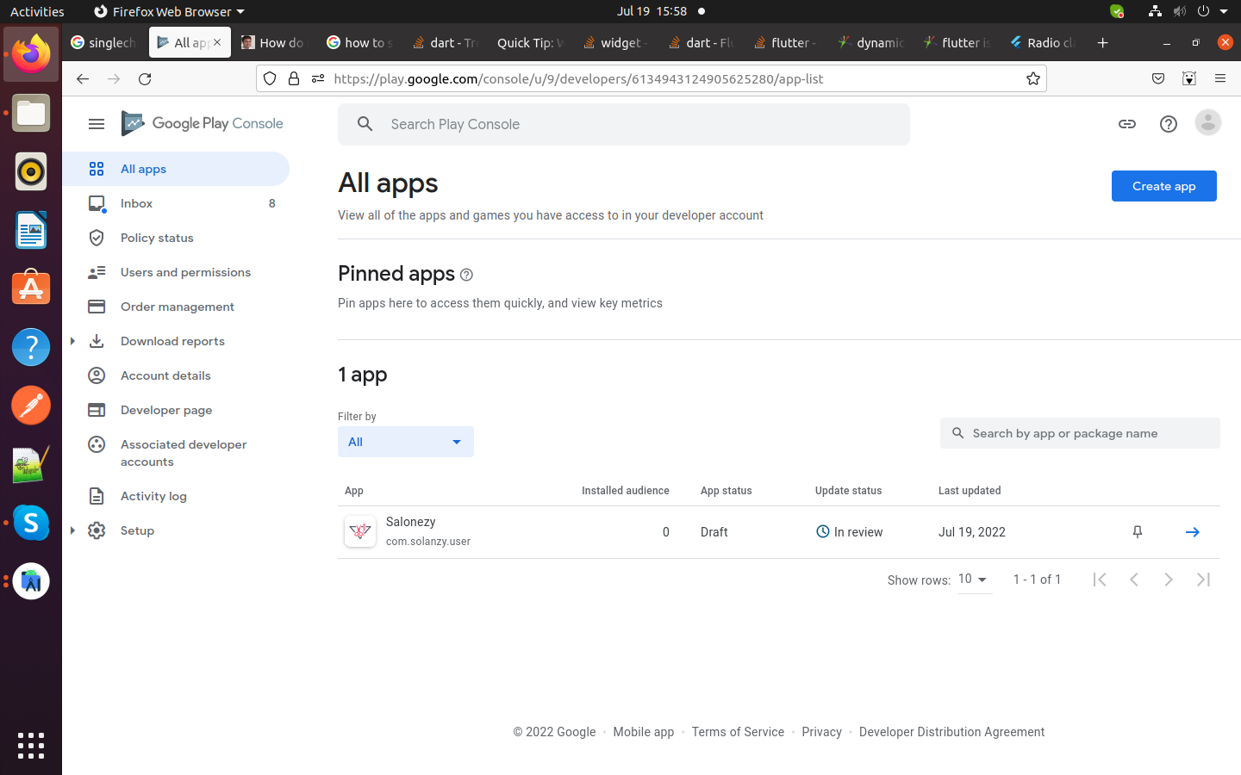Click the Installed audience column header
The height and width of the screenshot is (775, 1241).
click(x=626, y=491)
